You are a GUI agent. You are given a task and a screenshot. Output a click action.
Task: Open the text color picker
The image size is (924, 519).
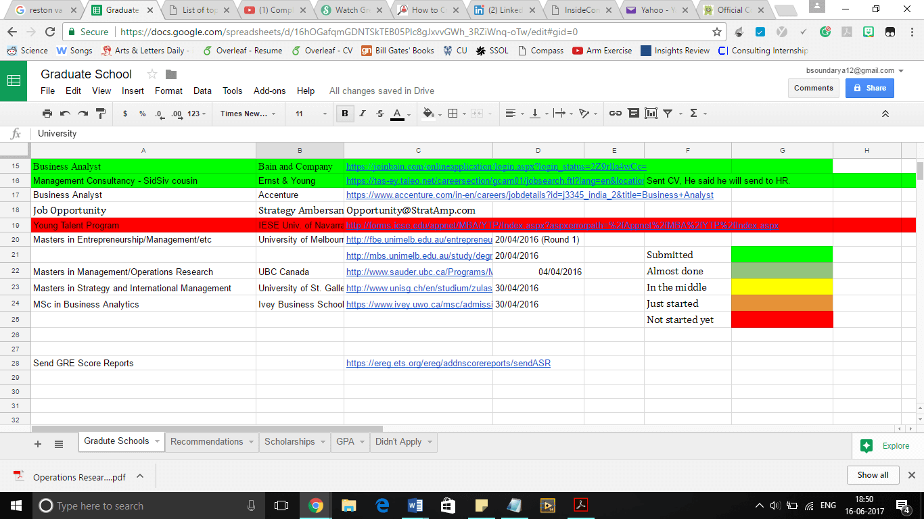click(x=400, y=114)
